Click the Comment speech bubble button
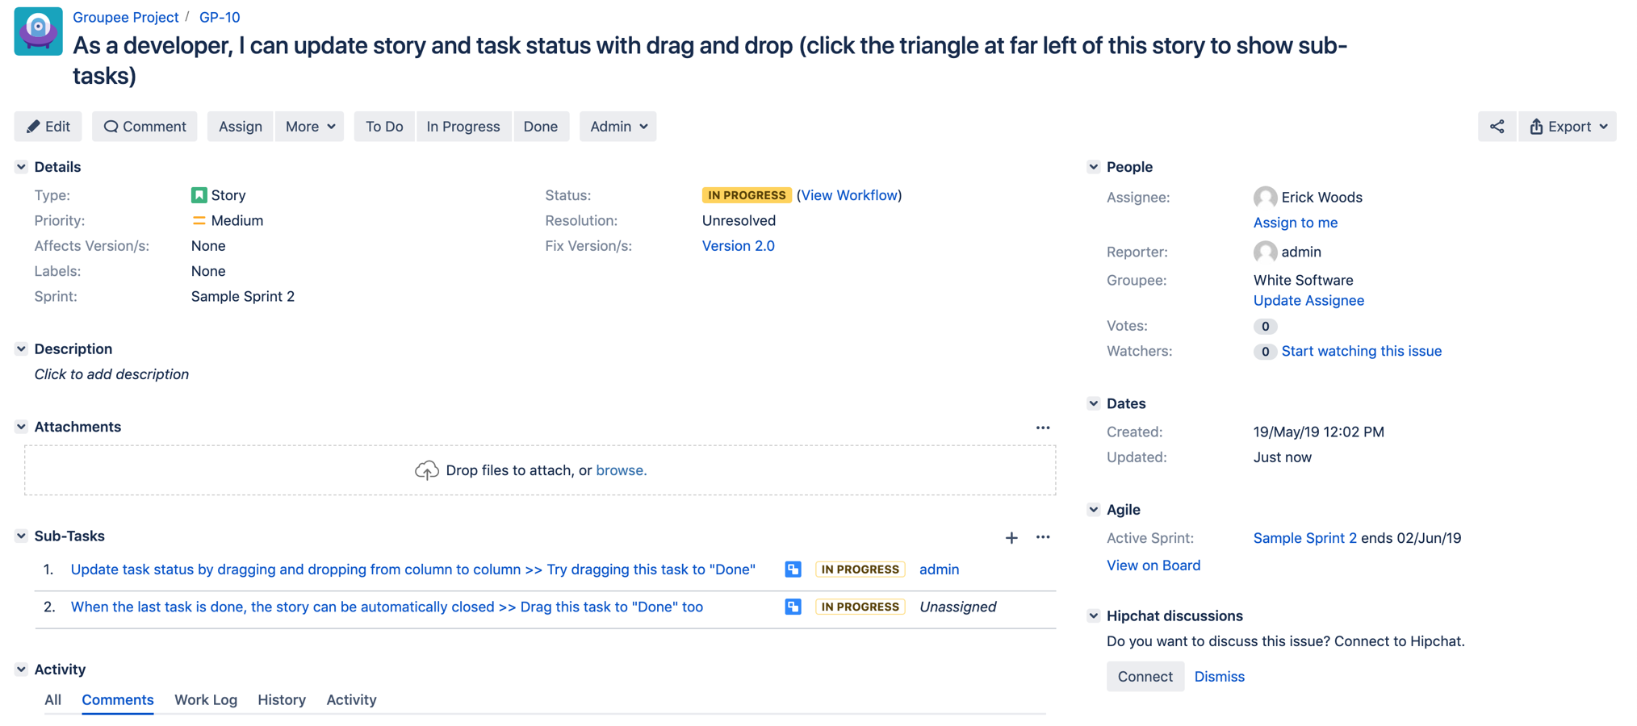Image resolution: width=1637 pixels, height=726 pixels. click(144, 127)
